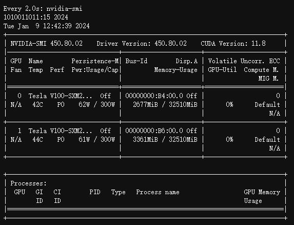Click memory usage '3361MiB / 32510MiB'
The height and width of the screenshot is (225, 294).
165,139
